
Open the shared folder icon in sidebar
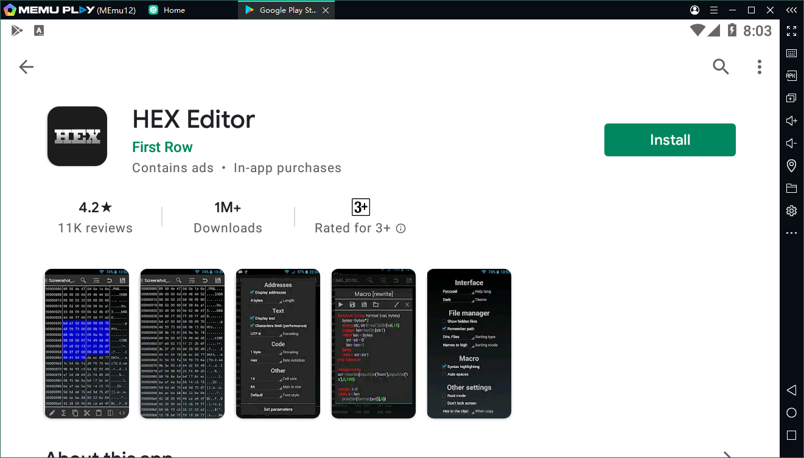791,188
